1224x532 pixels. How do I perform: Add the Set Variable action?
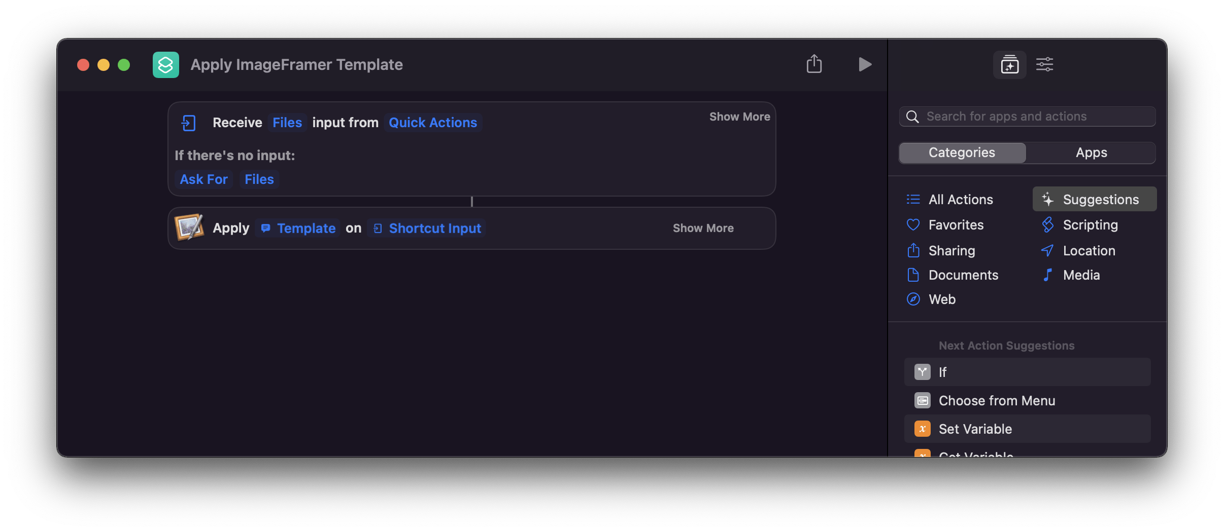[x=1027, y=429]
